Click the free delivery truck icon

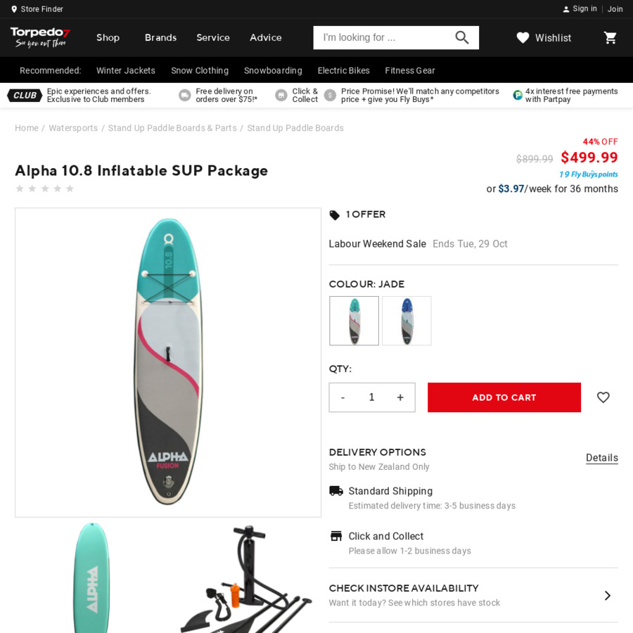pyautogui.click(x=184, y=94)
